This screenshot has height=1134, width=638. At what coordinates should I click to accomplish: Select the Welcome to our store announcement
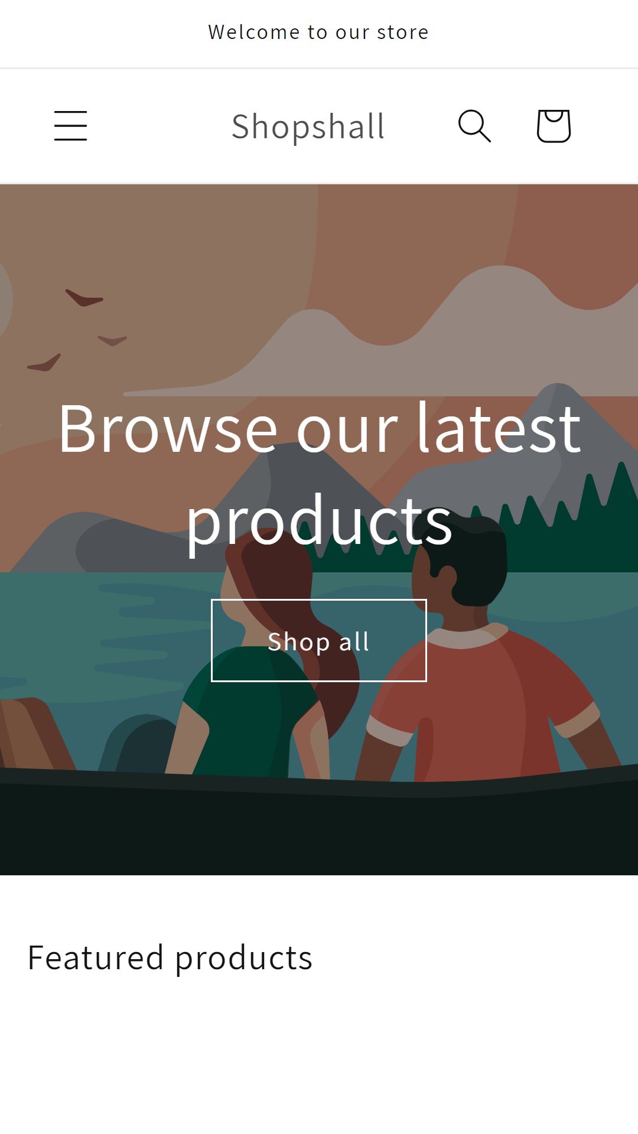point(319,32)
